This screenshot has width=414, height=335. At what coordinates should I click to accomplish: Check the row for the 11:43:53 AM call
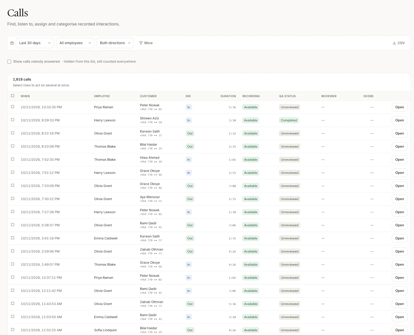click(12, 303)
